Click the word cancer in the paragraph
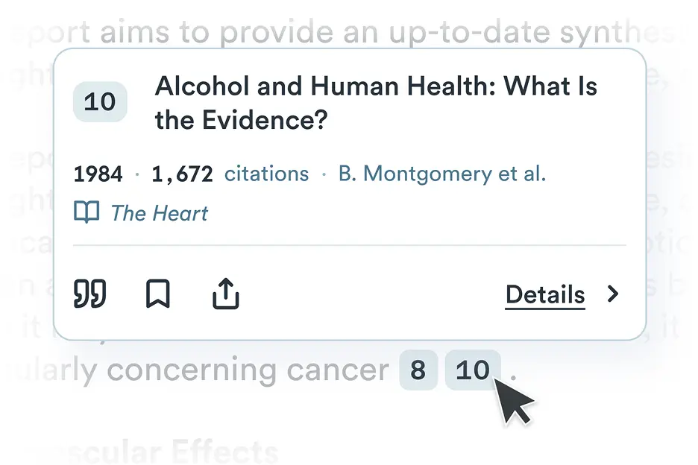 tap(338, 370)
